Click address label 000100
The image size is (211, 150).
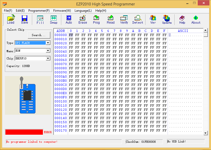[61, 101]
